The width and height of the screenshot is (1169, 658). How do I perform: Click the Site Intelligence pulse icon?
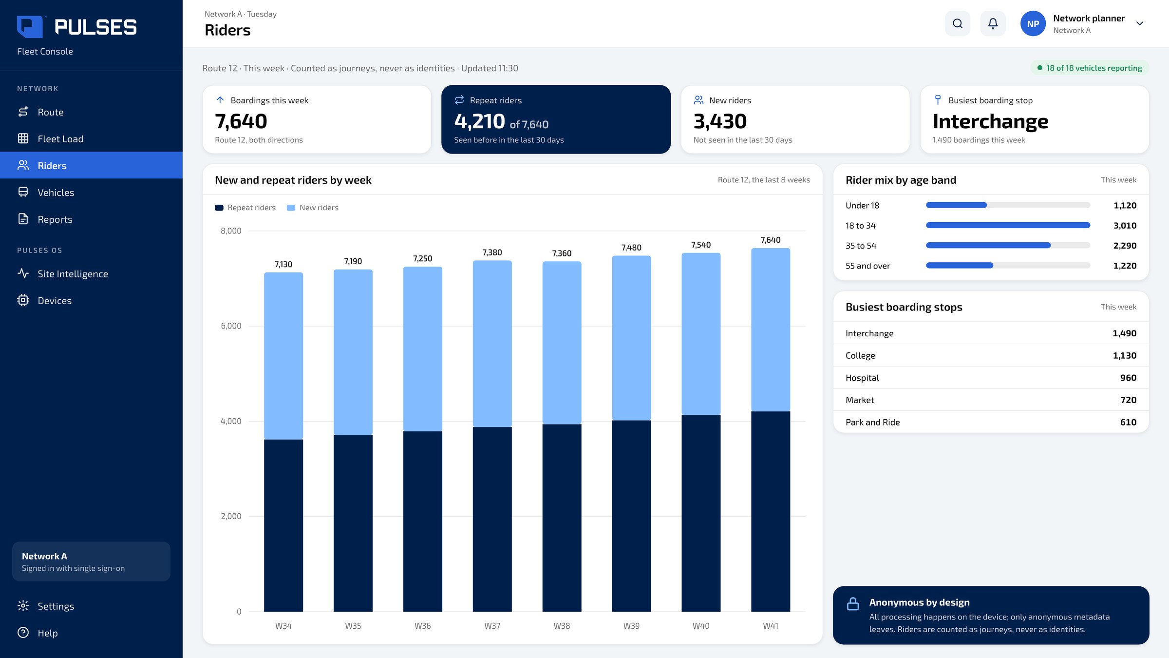(23, 274)
